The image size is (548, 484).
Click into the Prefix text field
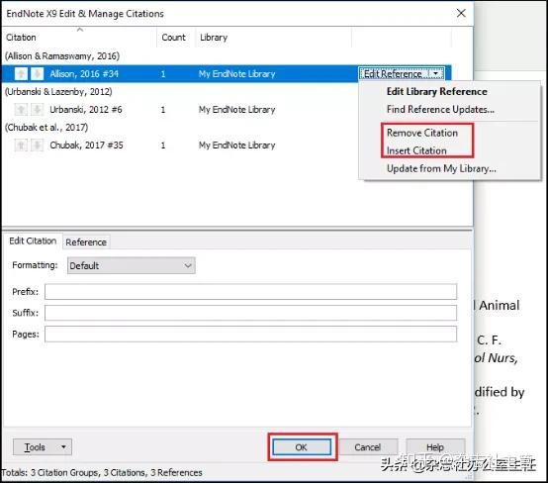(x=250, y=292)
